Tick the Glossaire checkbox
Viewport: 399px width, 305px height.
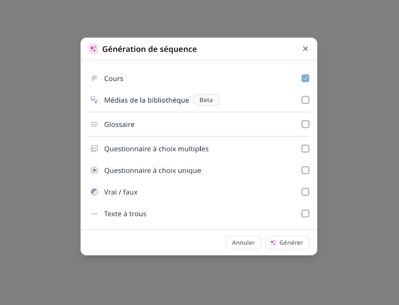coord(305,124)
